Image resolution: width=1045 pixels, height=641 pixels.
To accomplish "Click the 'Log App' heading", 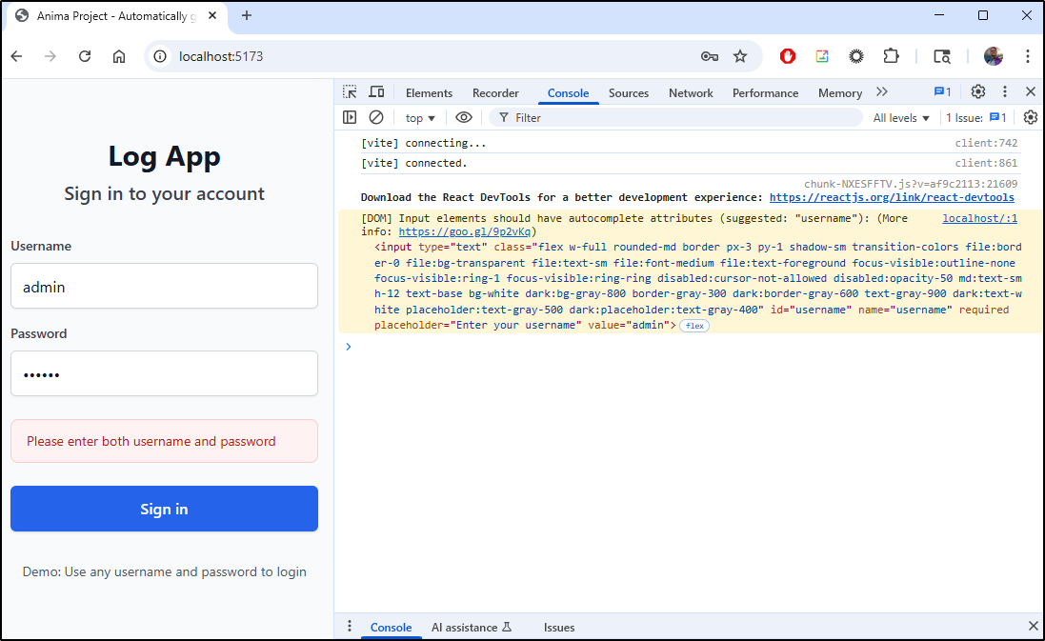I will 164,156.
